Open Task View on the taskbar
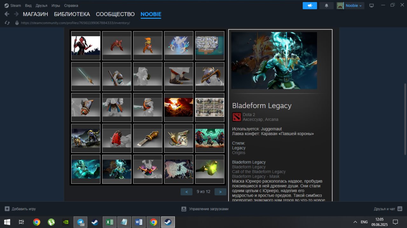 pyautogui.click(x=21, y=222)
